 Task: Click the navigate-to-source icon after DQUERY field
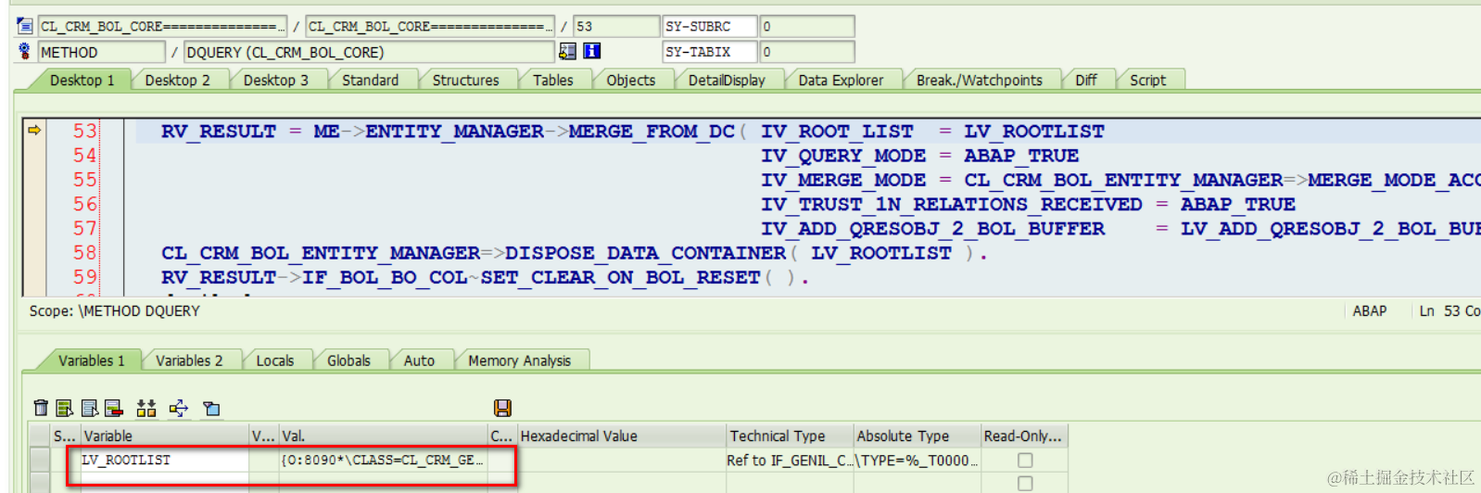tap(567, 51)
